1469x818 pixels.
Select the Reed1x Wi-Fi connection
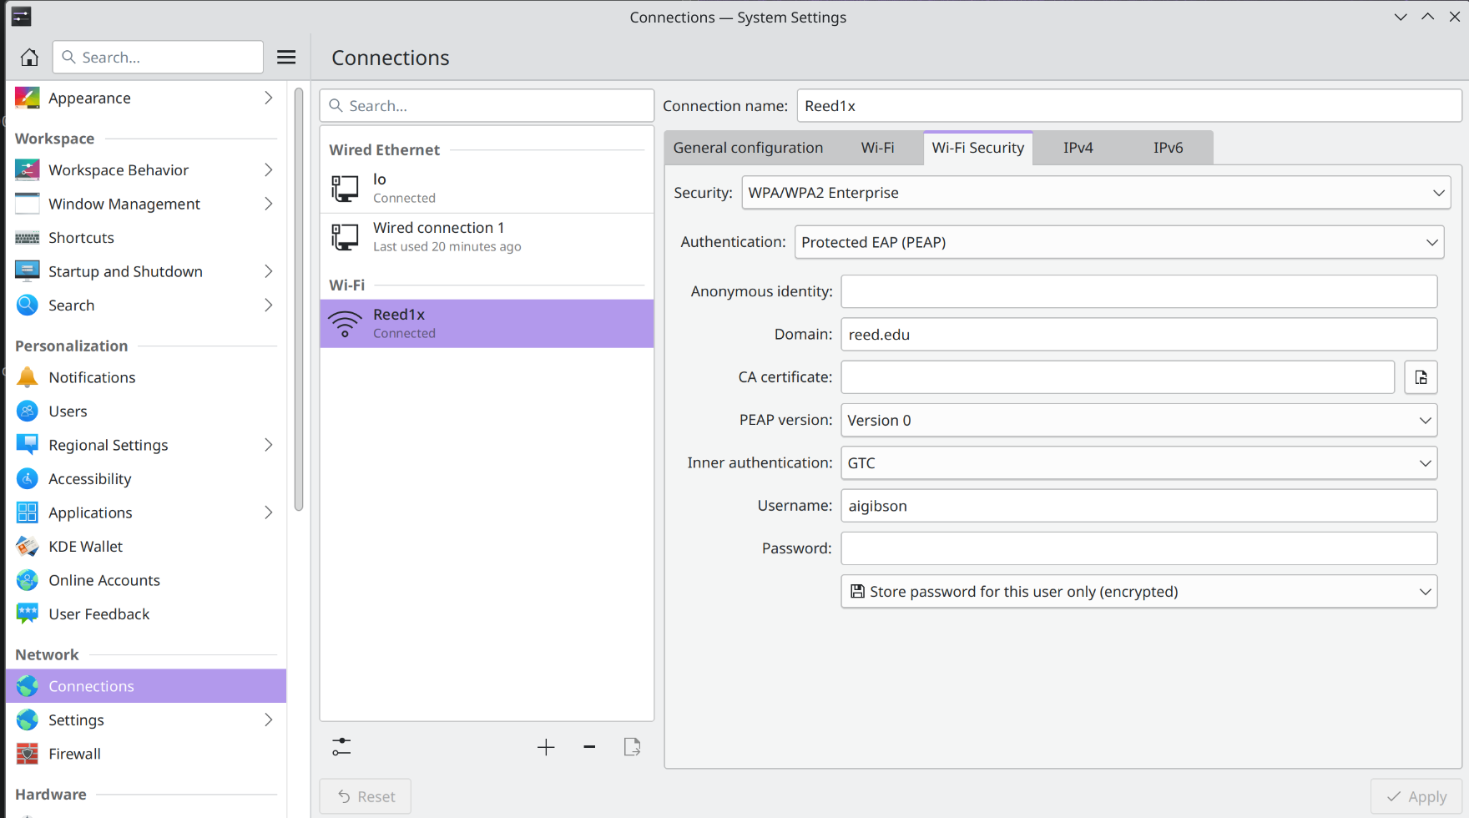(487, 324)
